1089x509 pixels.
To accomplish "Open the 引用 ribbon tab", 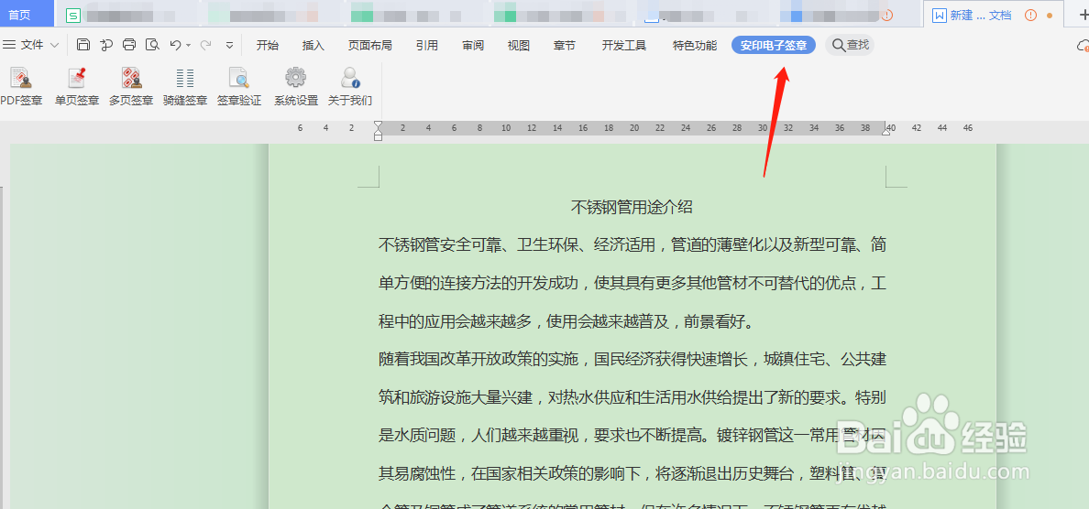I will click(x=427, y=45).
